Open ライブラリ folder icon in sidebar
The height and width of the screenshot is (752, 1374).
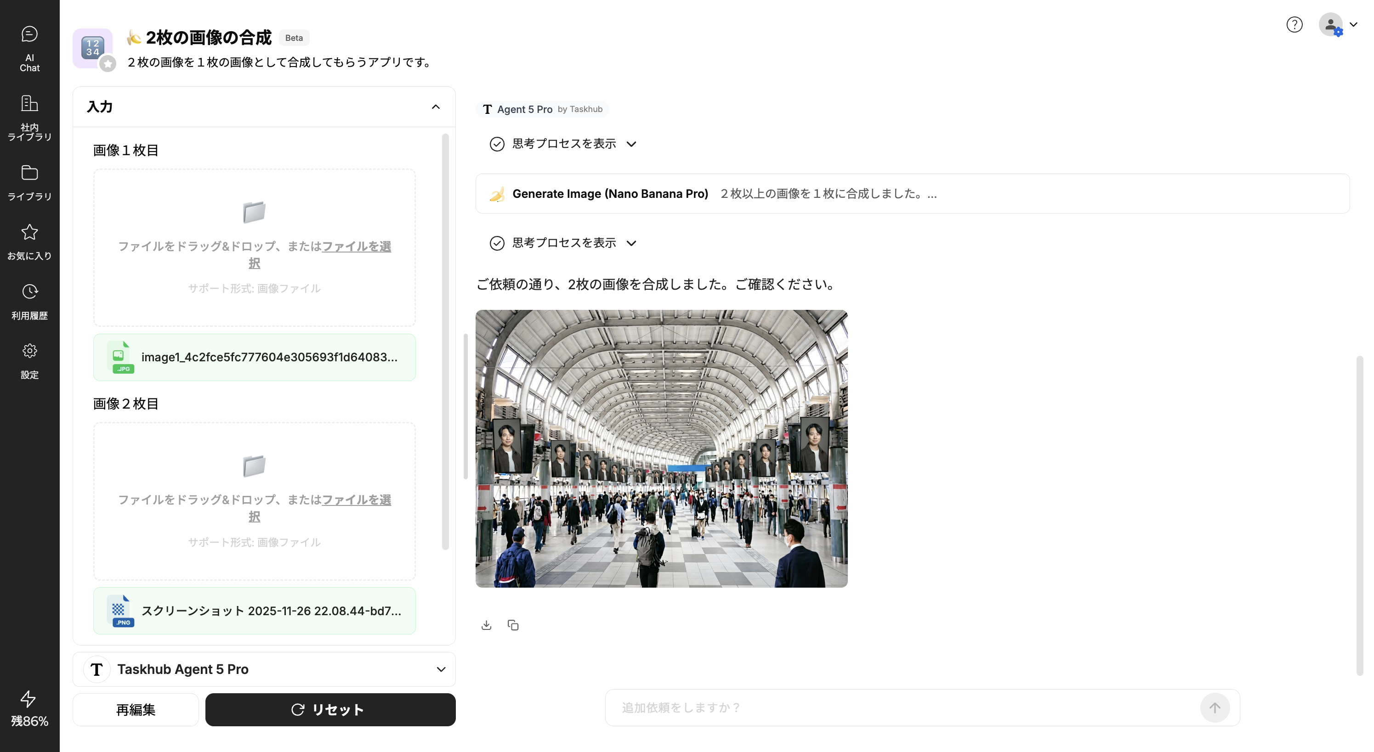pos(29,182)
